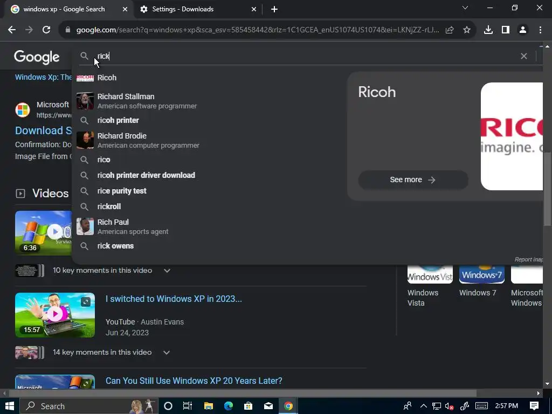Toggle the Chrome side panel icon
This screenshot has height=414, width=552.
pyautogui.click(x=506, y=30)
